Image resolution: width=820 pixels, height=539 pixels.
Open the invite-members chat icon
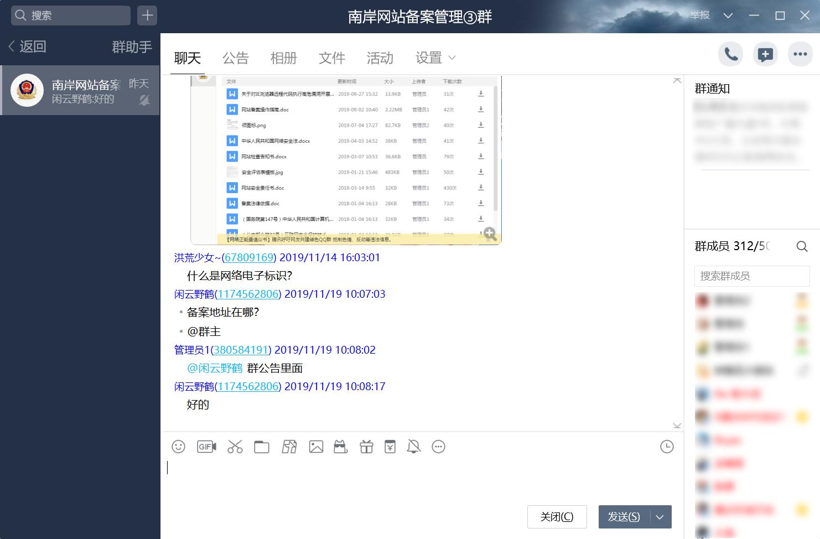coord(765,54)
